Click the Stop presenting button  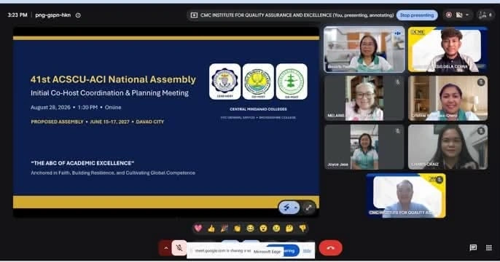coord(417,15)
